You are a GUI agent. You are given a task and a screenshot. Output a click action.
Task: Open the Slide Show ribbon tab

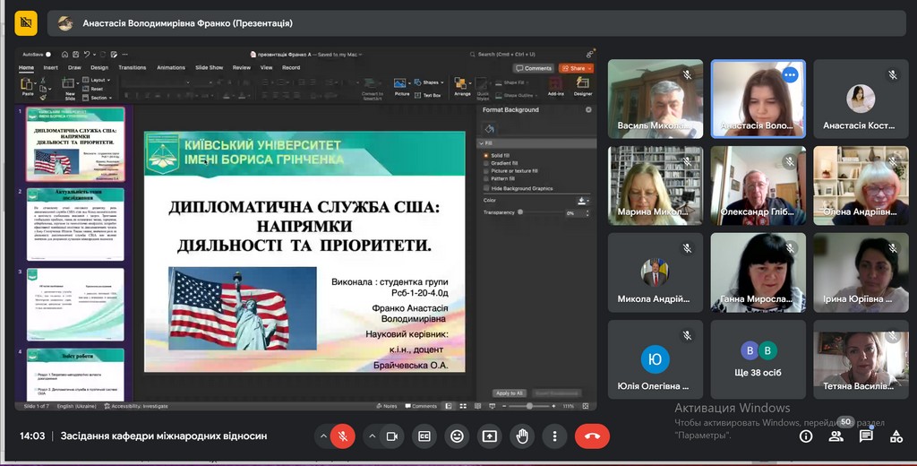209,67
